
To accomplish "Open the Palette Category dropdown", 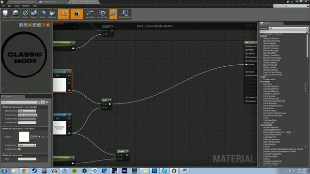I will 288,29.
